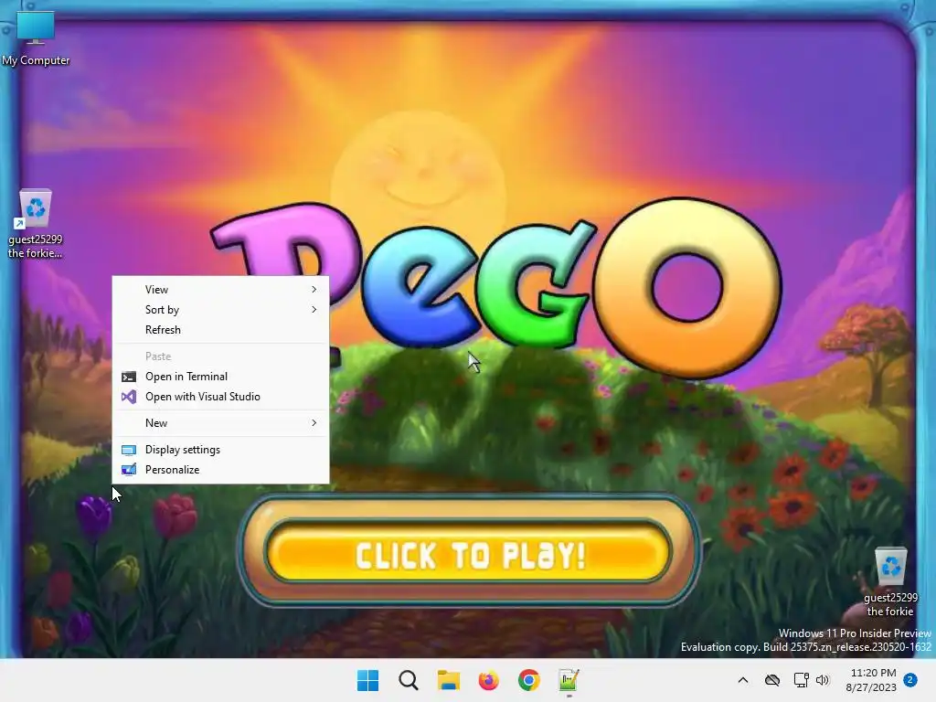Open the network tray icon

pos(801,680)
